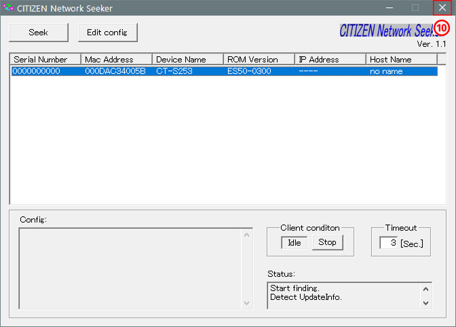
Task: Open the CITIZEN Network Seeker title icon menu
Action: 9,8
